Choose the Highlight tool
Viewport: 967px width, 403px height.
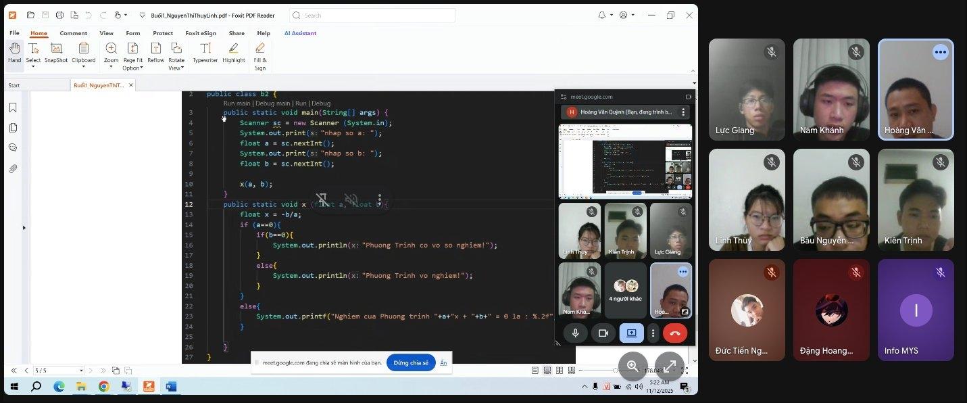(x=234, y=53)
